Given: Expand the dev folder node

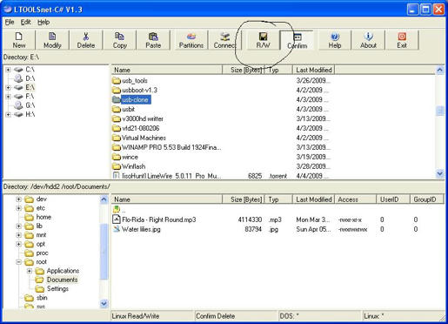Looking at the screenshot, I should (x=19, y=199).
